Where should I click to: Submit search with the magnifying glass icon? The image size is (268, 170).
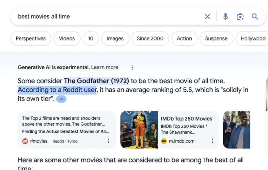tap(255, 17)
